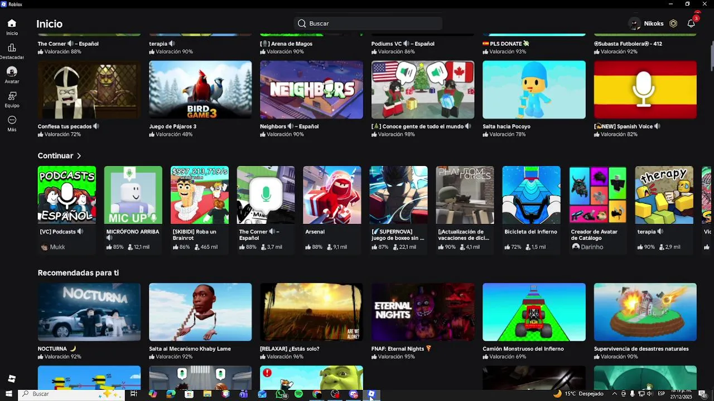
Task: Open Task View on the taskbar
Action: pos(134,394)
